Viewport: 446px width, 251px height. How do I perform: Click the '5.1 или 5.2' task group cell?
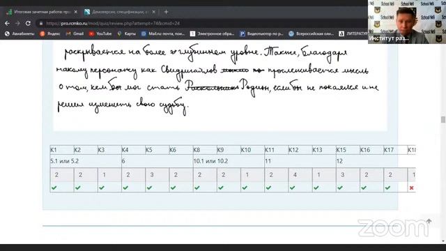coord(86,161)
